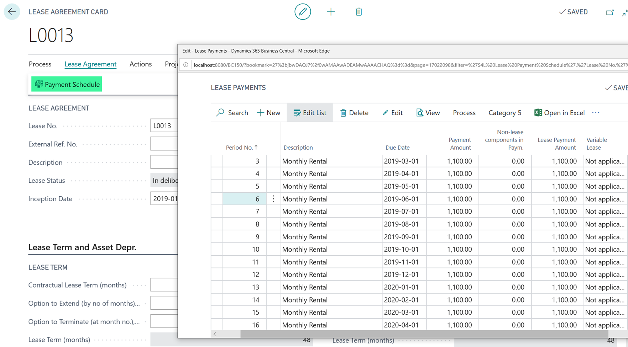Click the site info icon in address bar
This screenshot has width=628, height=347.
185,65
